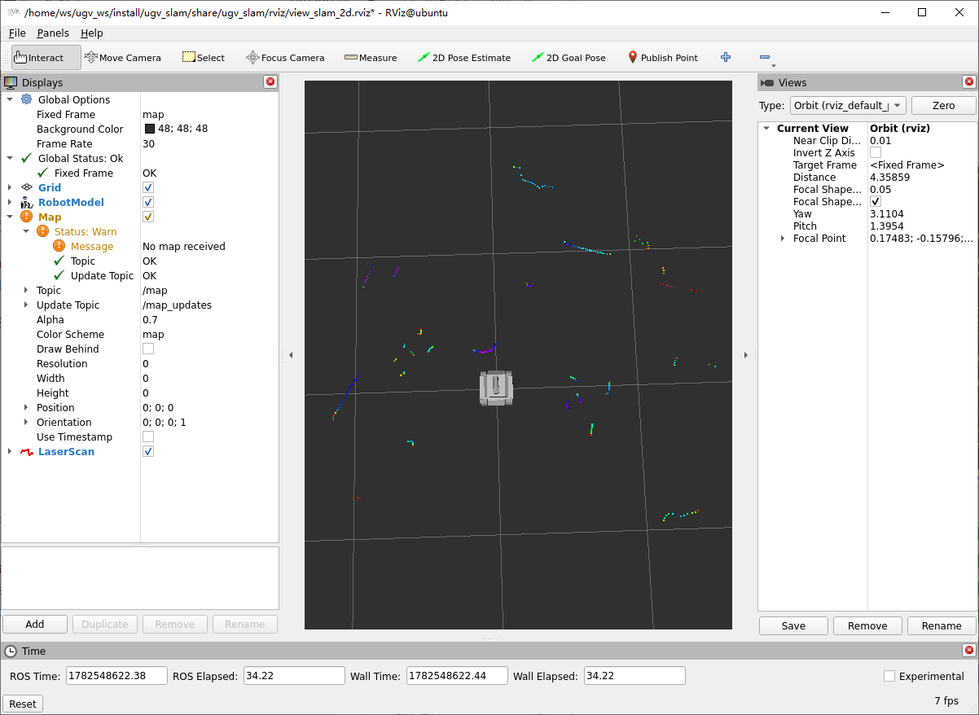Uncheck the RobotModel display checkbox
Image resolution: width=979 pixels, height=715 pixels.
148,202
